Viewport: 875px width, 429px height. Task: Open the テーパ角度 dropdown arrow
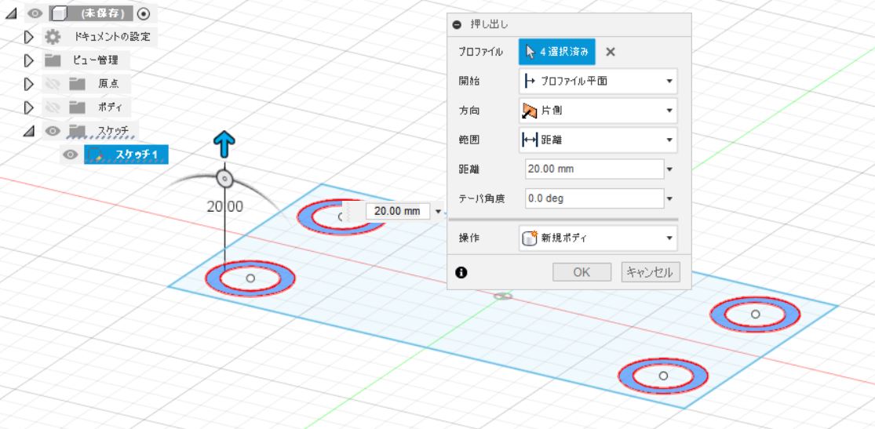670,198
